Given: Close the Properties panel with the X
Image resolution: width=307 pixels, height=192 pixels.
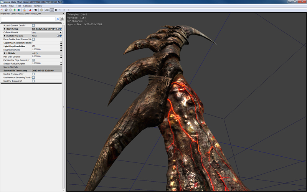Looking at the screenshot, I should pyautogui.click(x=63, y=13).
